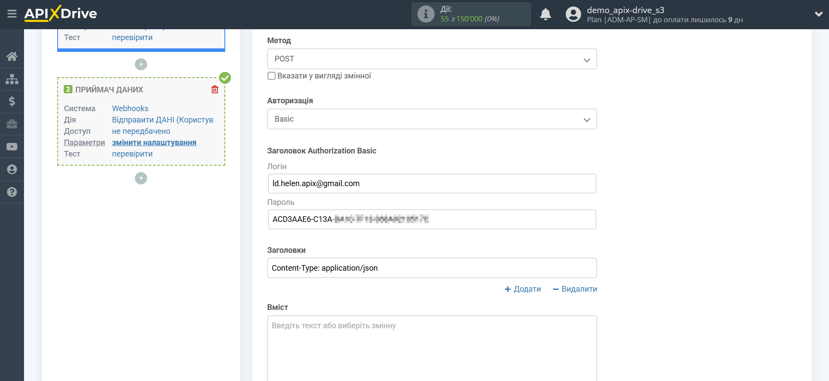Click 'перевірити' in the top source block

pyautogui.click(x=132, y=37)
